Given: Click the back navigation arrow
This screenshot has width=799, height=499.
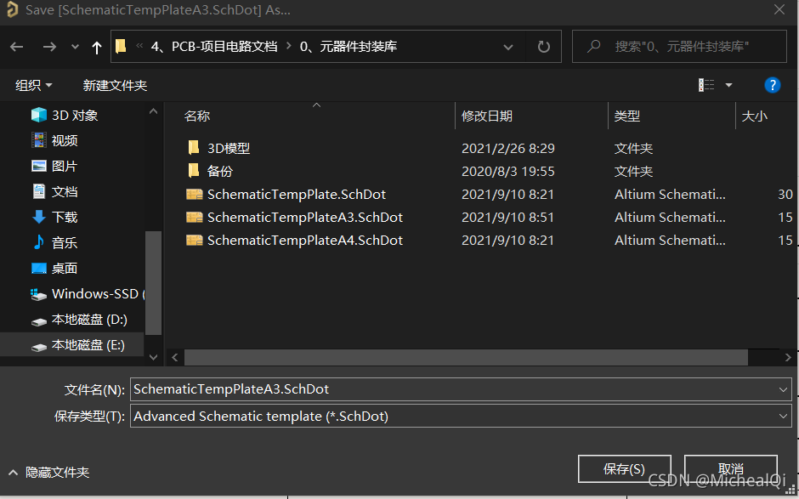Looking at the screenshot, I should click(17, 47).
